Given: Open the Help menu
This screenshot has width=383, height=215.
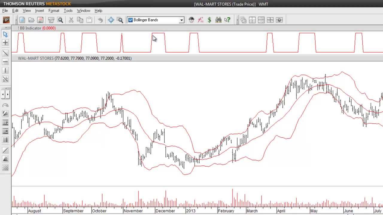Looking at the screenshot, I should 98,10.
